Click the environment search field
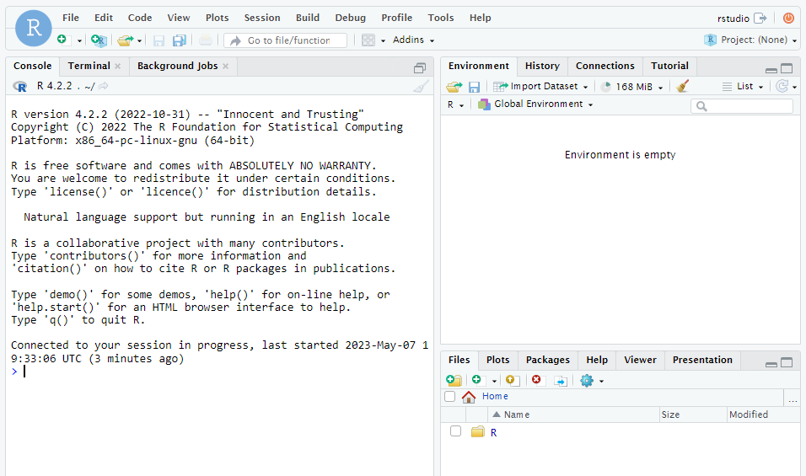 point(742,106)
